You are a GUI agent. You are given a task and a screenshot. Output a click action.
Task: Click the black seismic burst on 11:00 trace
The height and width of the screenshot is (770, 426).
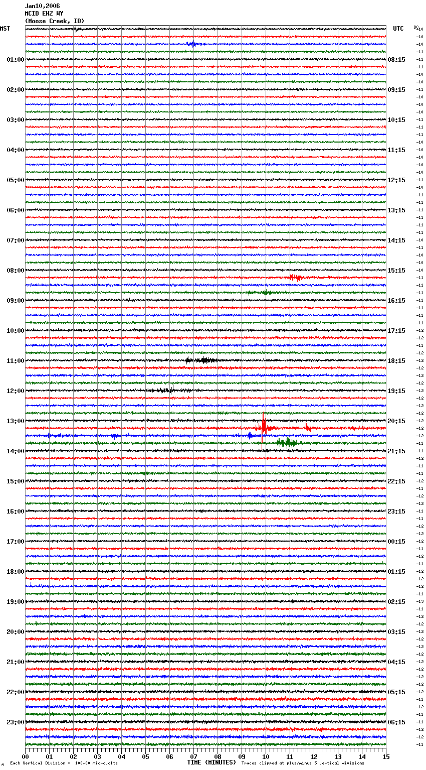coord(201,360)
